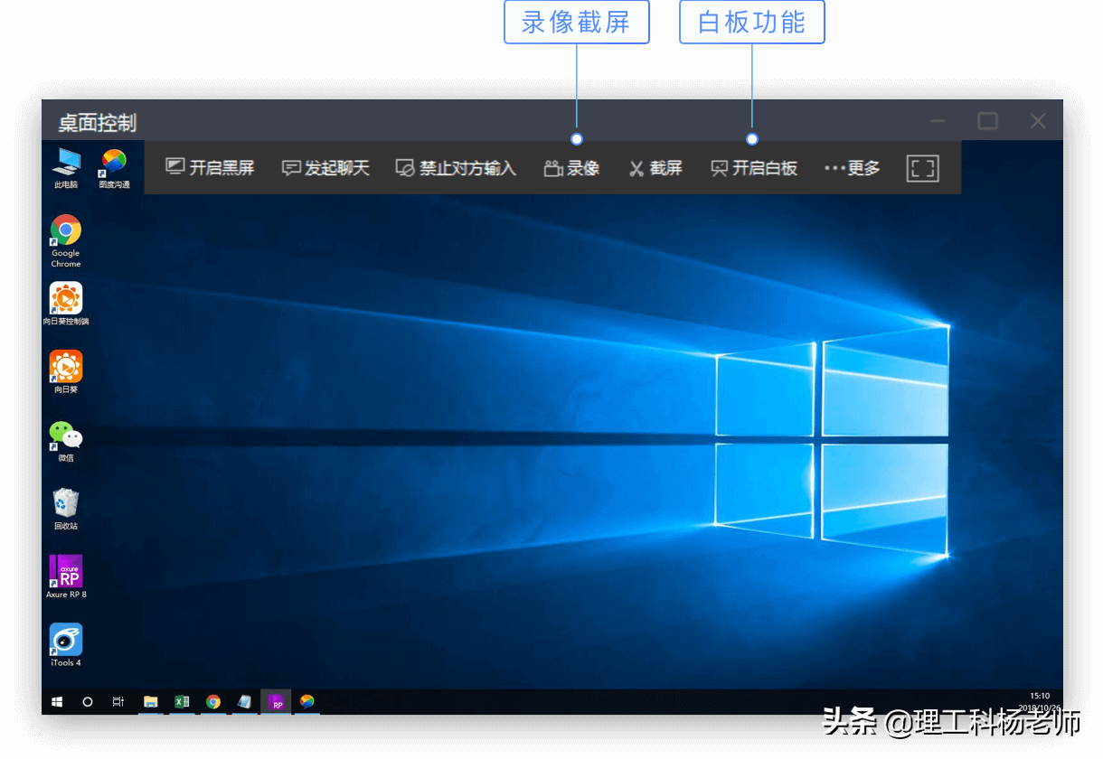Select iTools 4 desktop shortcut
The image size is (1103, 759).
click(x=66, y=645)
